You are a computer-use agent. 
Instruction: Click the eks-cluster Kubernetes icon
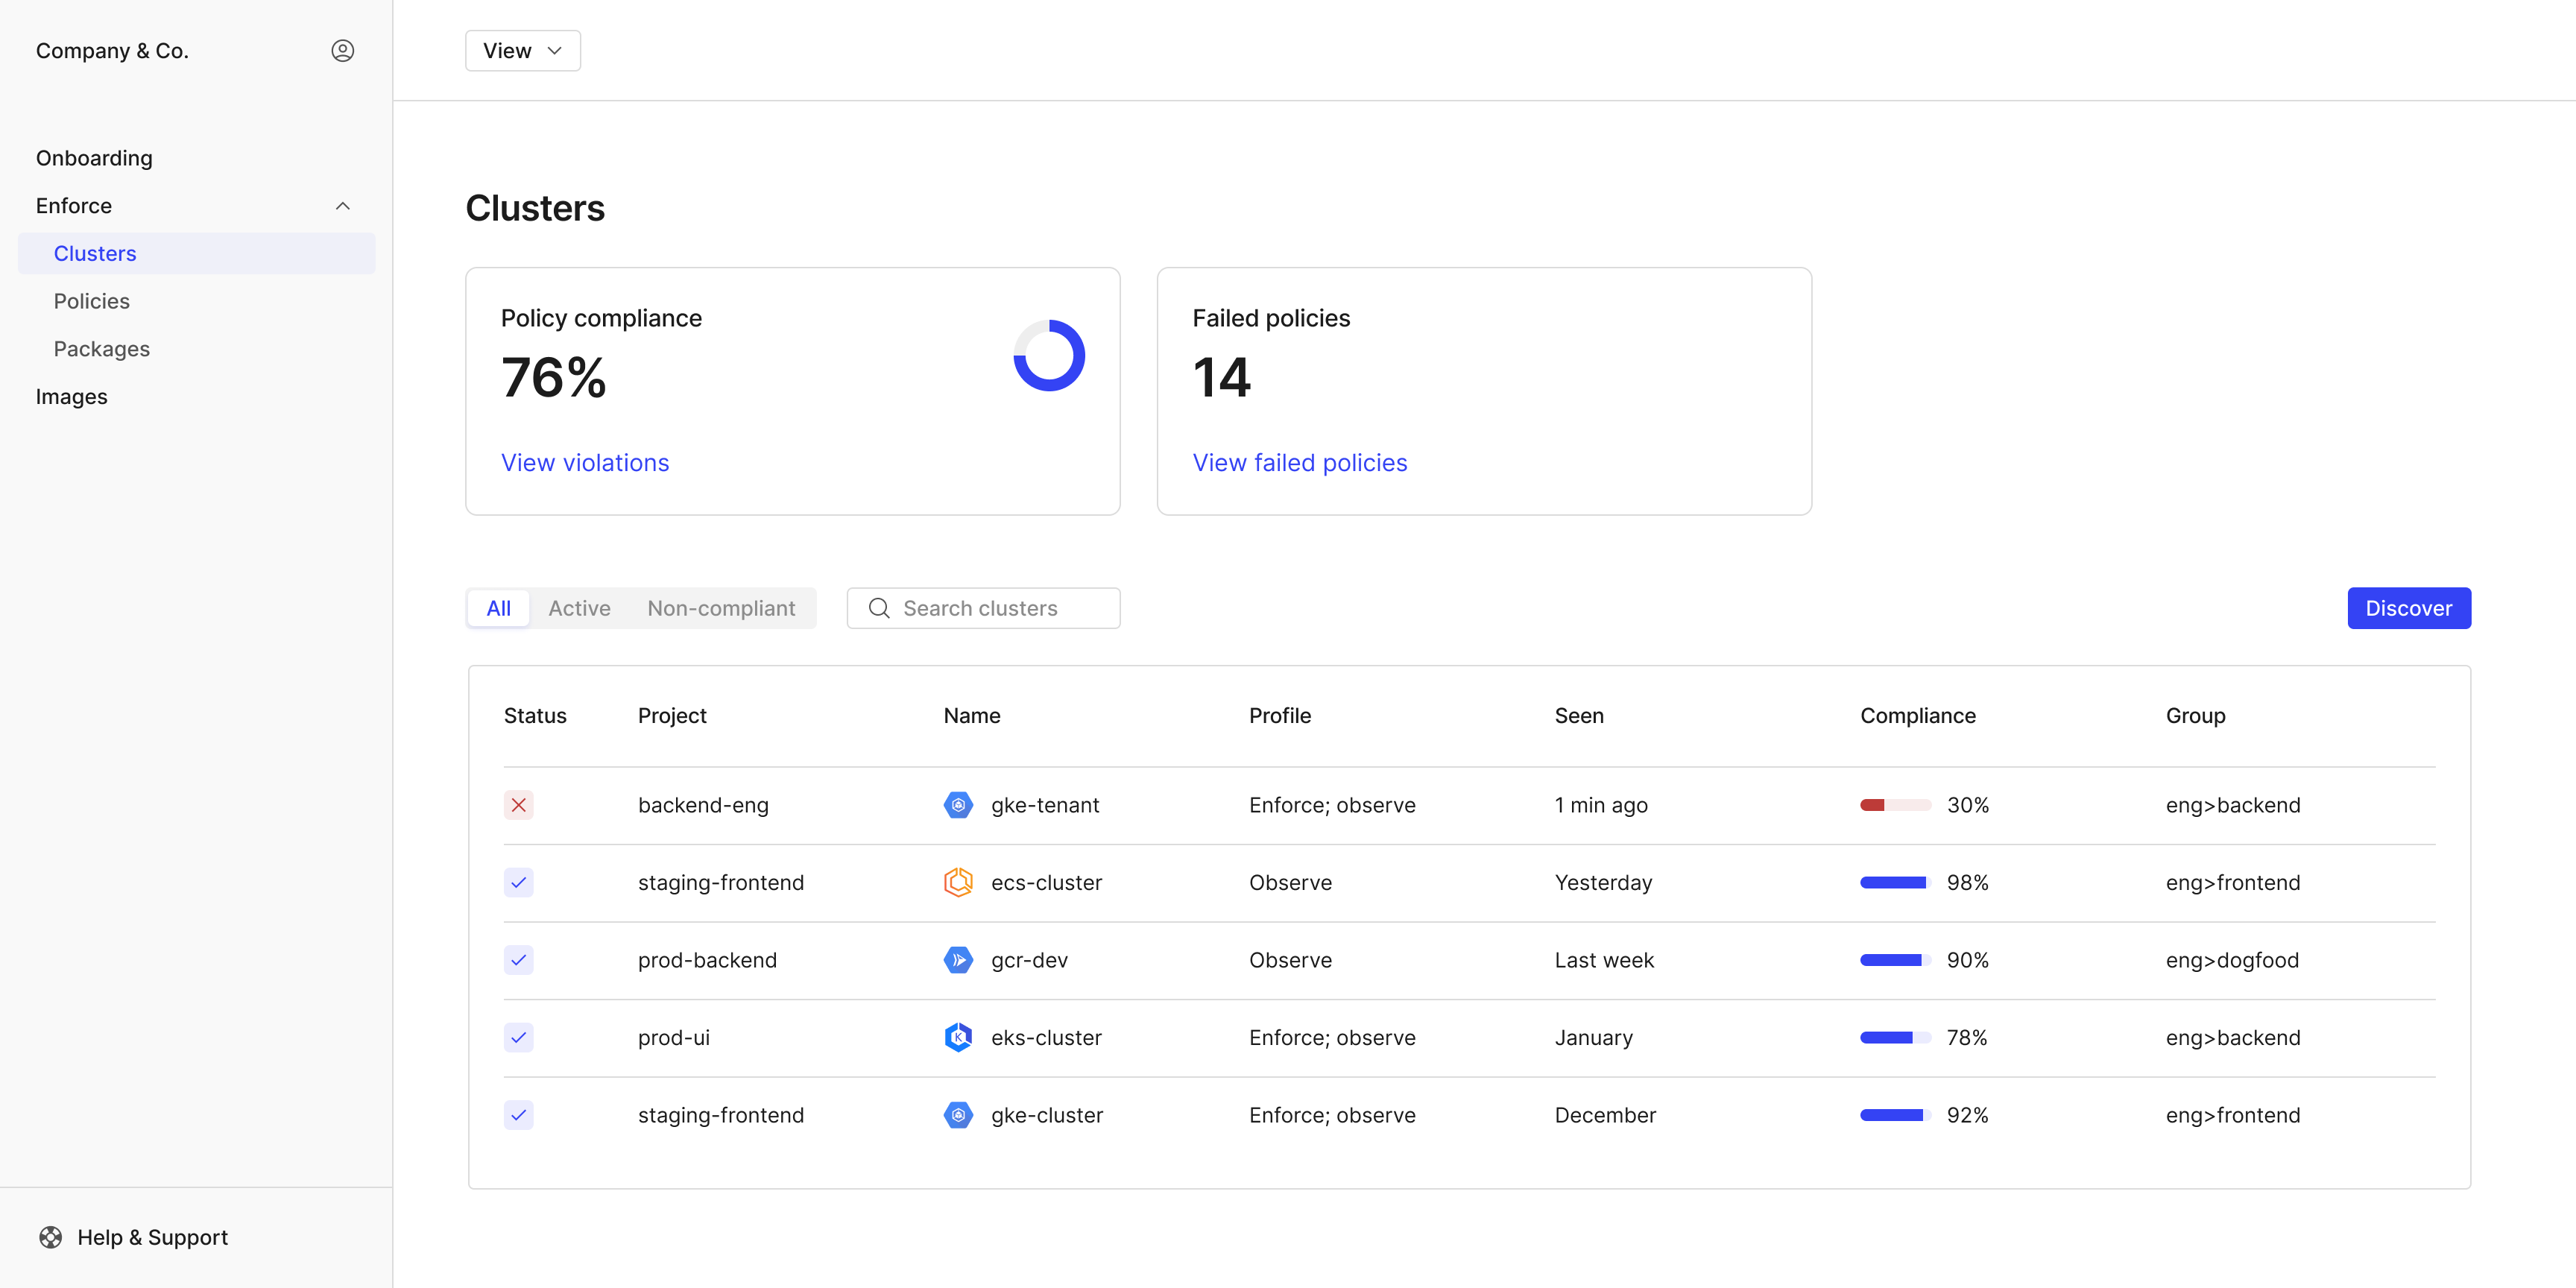point(957,1037)
